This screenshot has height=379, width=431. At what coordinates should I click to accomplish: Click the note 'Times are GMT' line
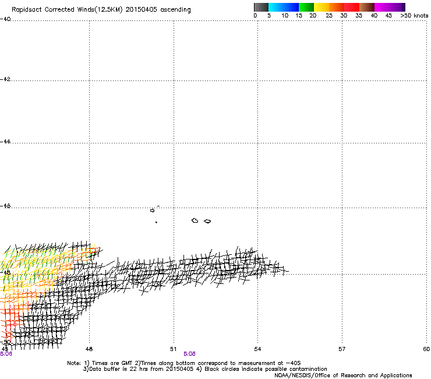point(184,363)
